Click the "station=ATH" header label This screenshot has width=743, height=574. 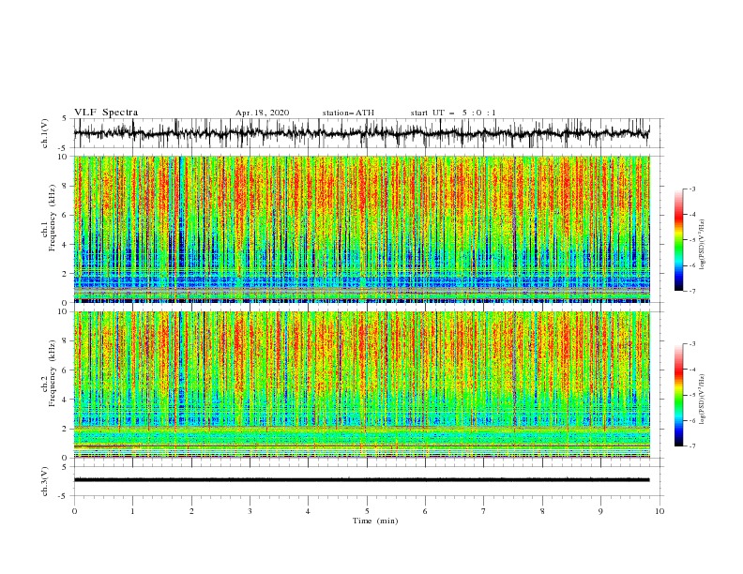[348, 113]
